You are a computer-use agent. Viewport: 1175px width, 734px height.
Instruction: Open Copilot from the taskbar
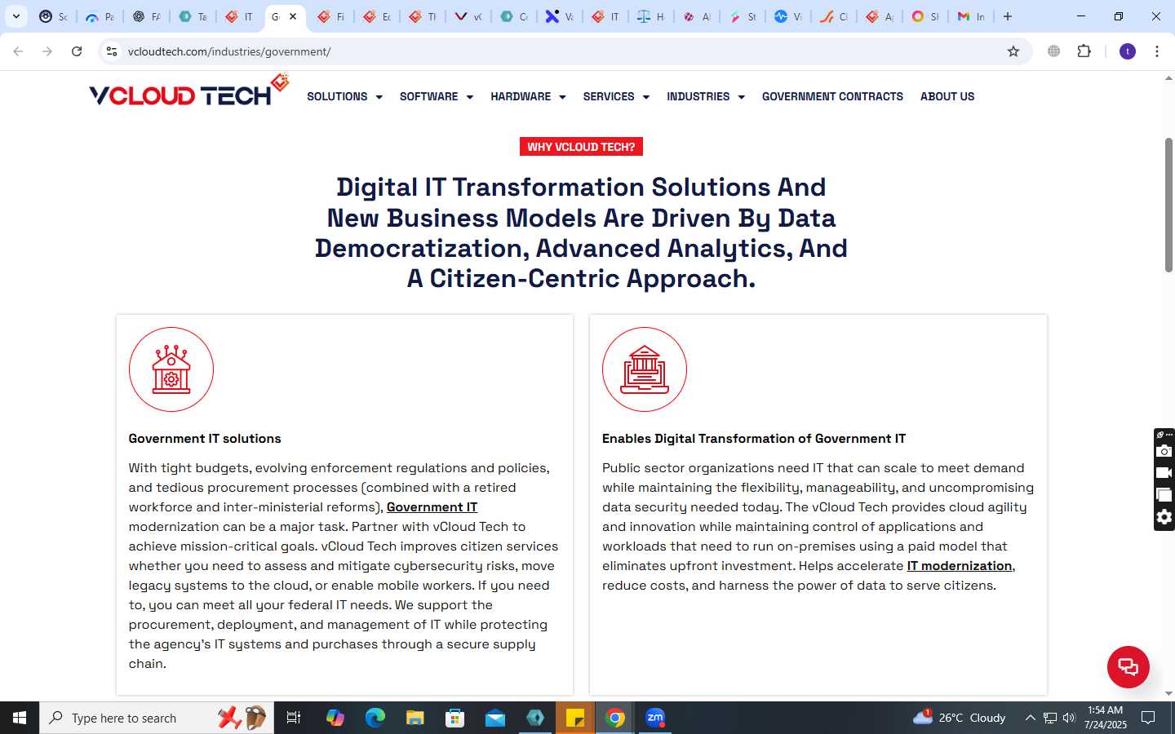pyautogui.click(x=335, y=718)
